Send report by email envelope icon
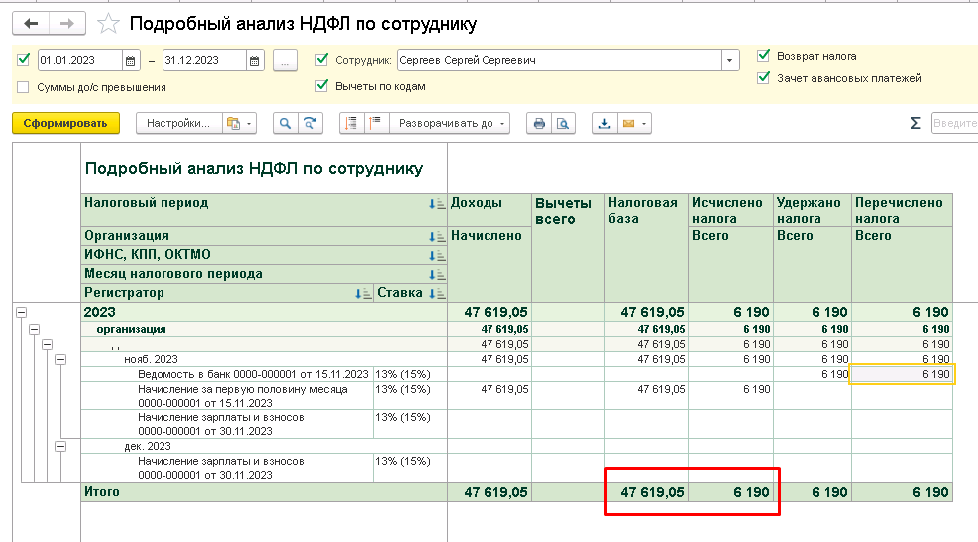Image resolution: width=978 pixels, height=542 pixels. point(628,123)
